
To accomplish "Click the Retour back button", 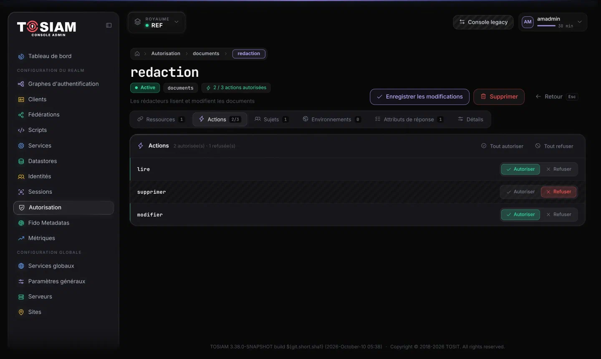I will [x=556, y=97].
